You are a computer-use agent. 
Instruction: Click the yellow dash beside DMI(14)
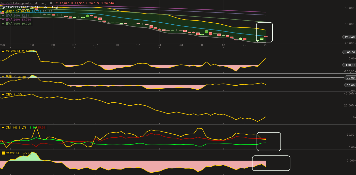[3, 128]
